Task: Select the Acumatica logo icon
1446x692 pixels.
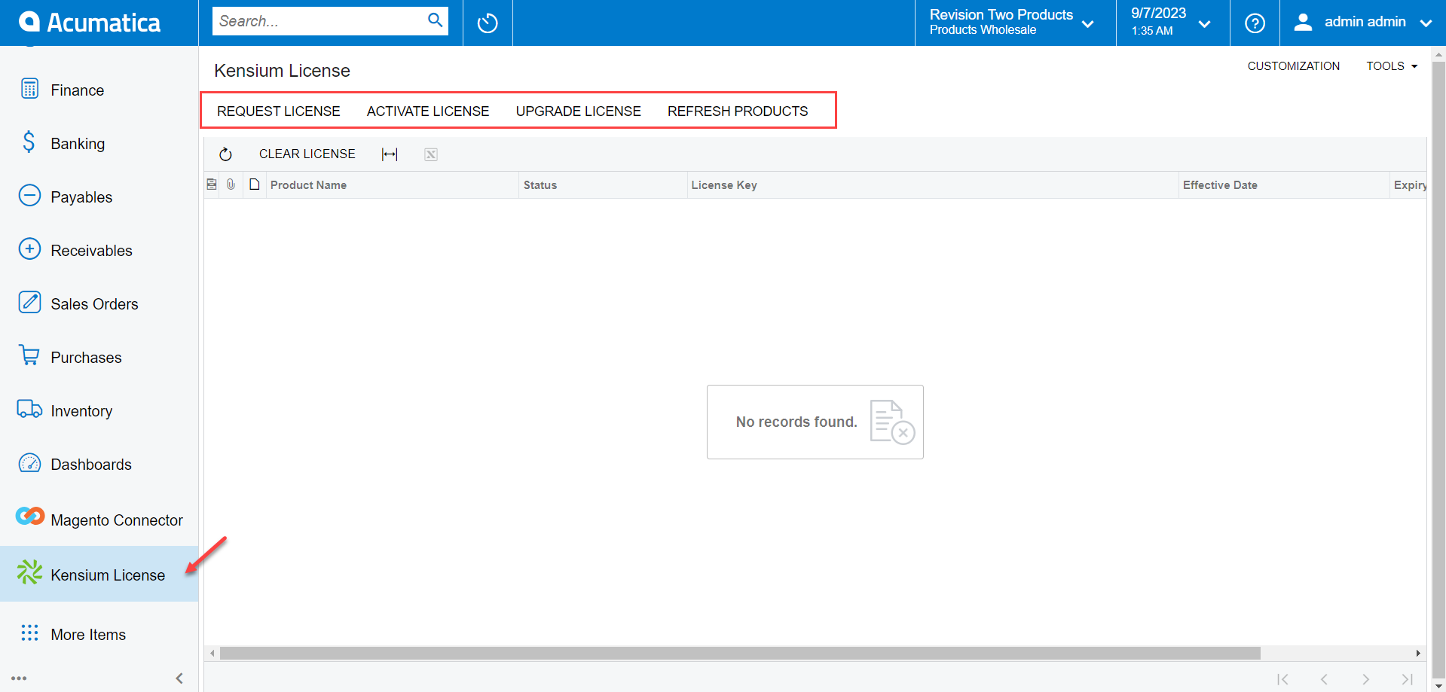Action: click(30, 21)
